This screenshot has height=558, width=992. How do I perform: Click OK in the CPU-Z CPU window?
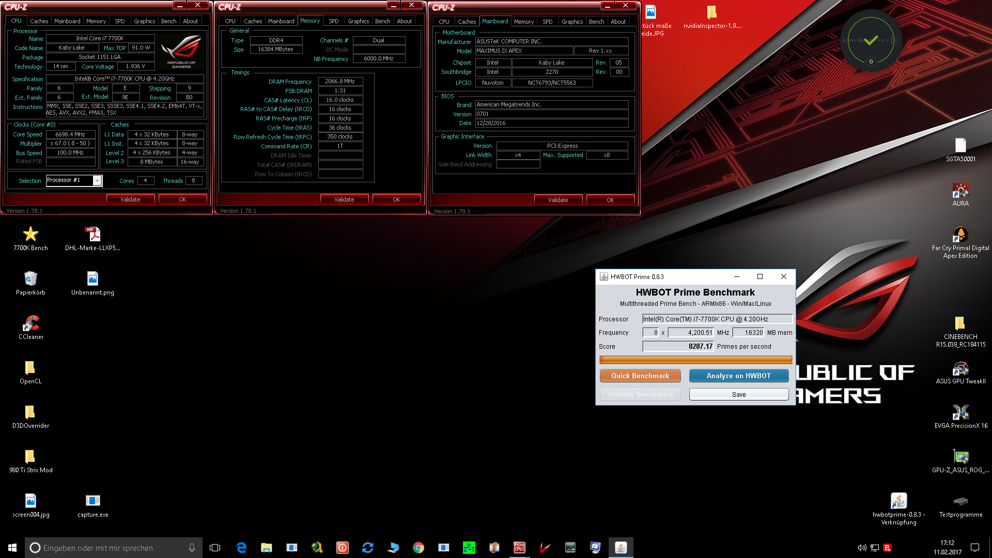pyautogui.click(x=182, y=199)
